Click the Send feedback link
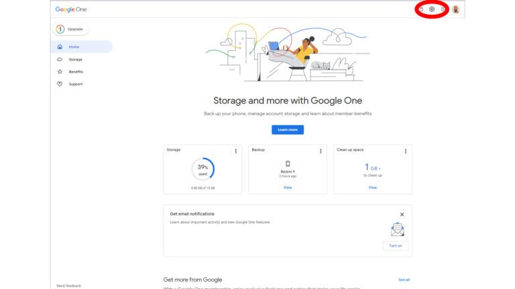Screen dimensions: 515x289 68,286
